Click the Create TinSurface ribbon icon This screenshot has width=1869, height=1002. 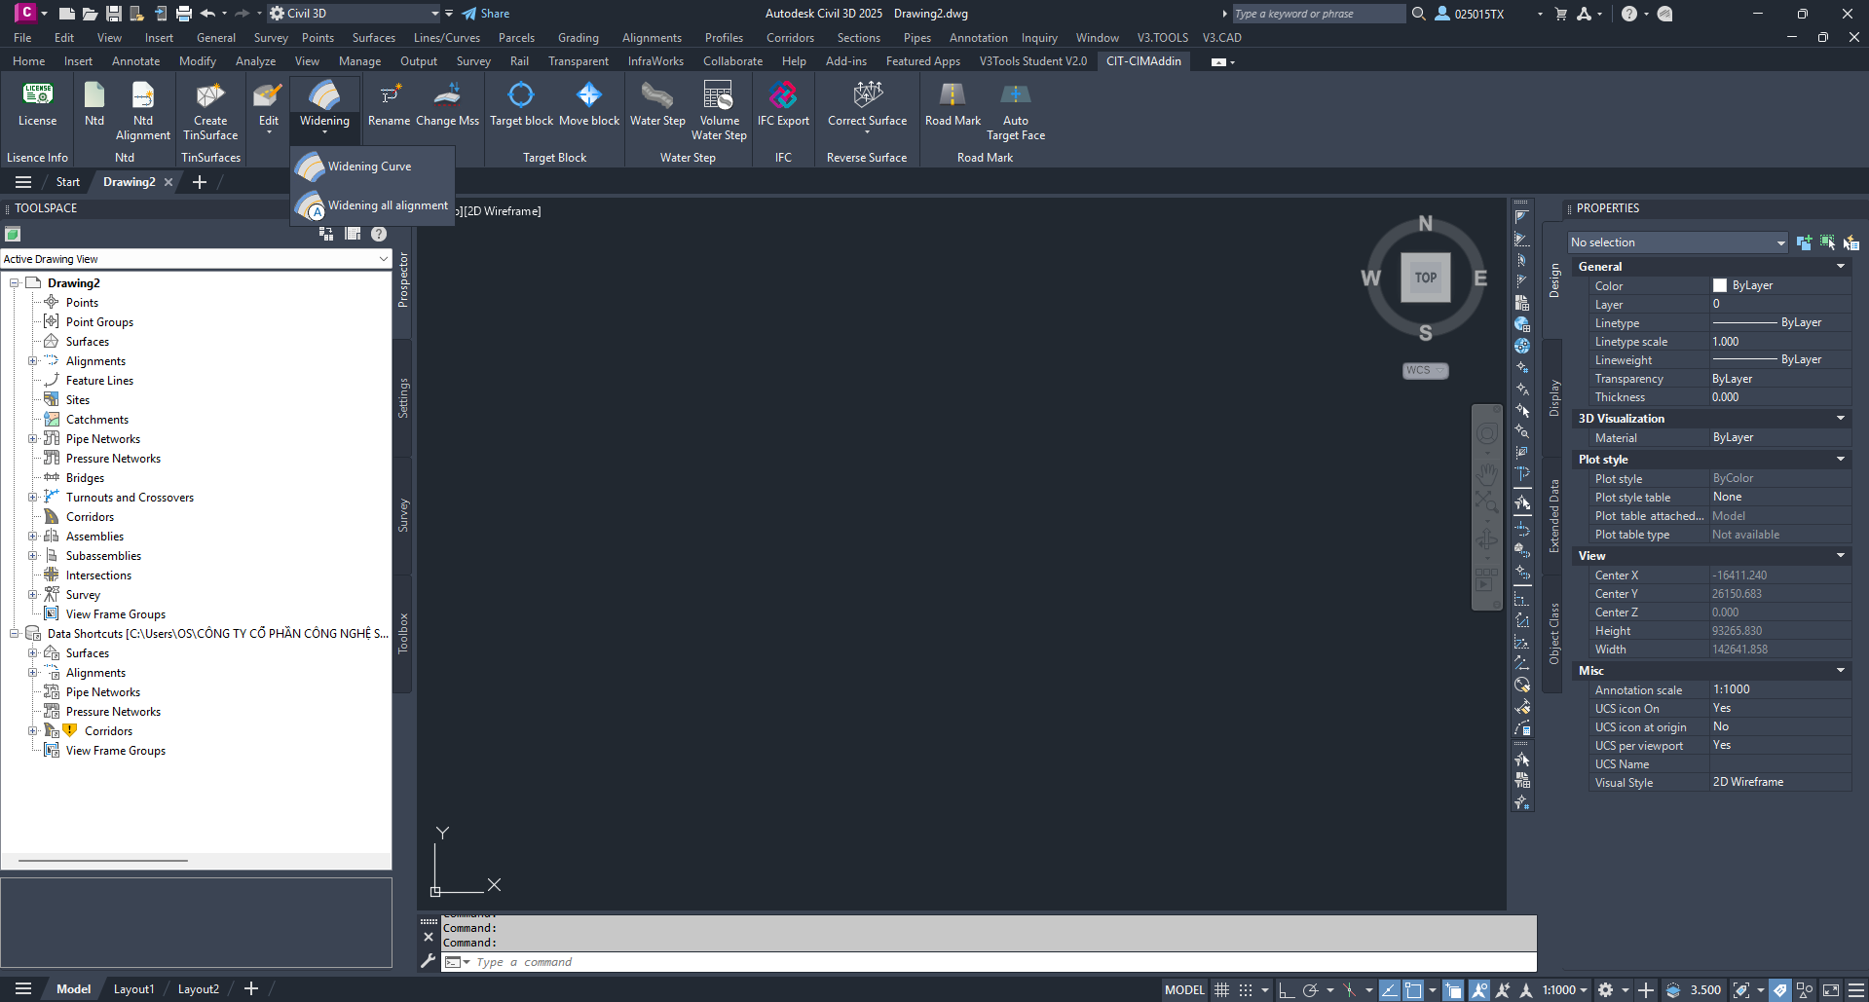point(209,95)
